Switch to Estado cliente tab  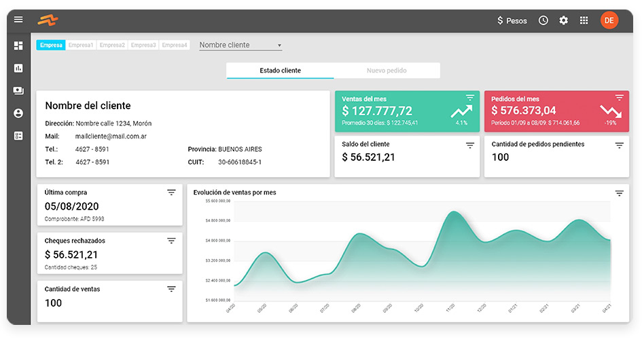pyautogui.click(x=280, y=71)
